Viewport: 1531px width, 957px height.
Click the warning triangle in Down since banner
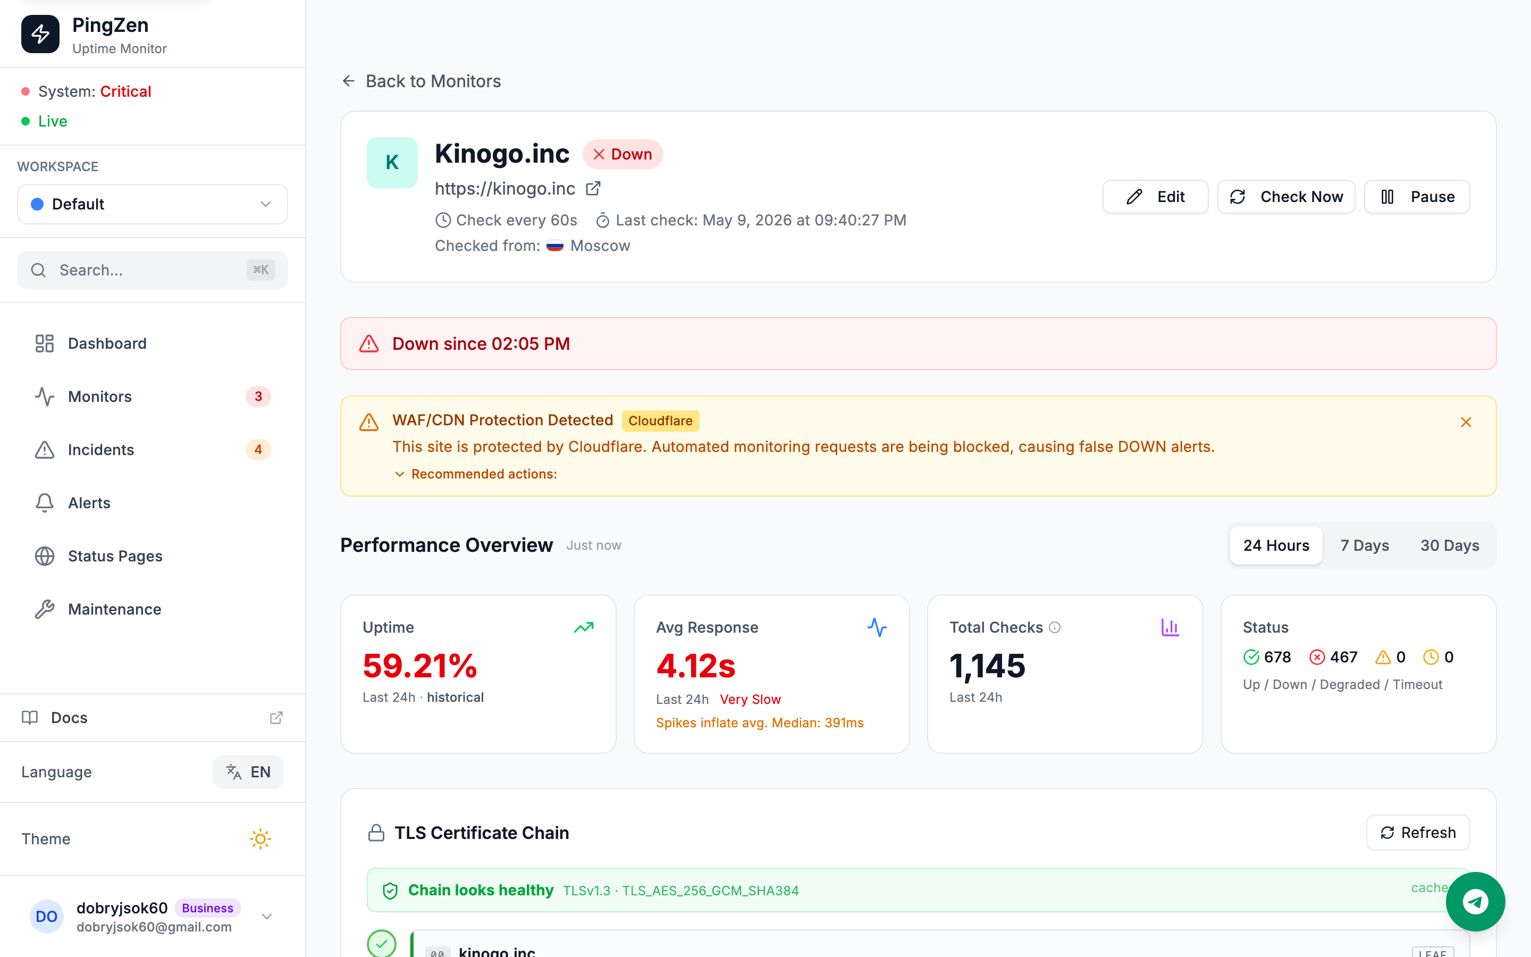click(x=369, y=343)
